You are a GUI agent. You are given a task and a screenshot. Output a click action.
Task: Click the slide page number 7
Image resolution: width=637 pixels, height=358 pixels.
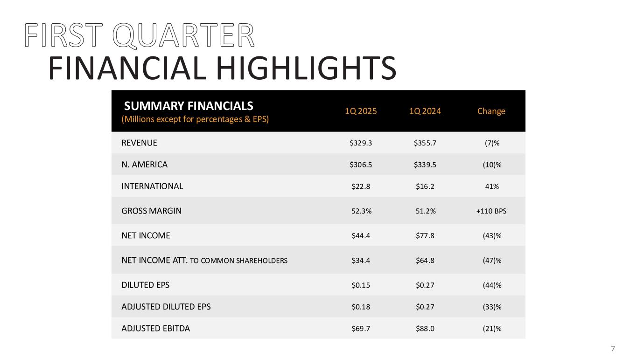613,349
